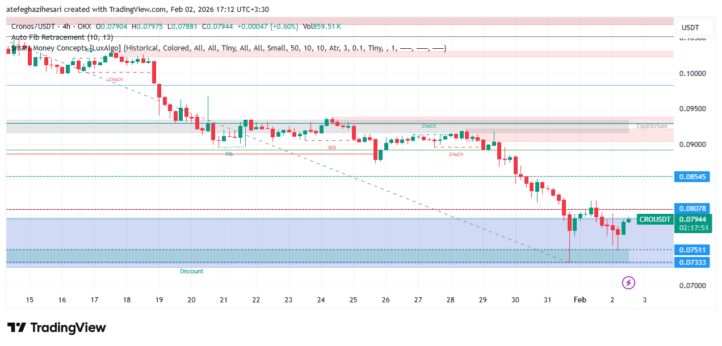This screenshot has width=722, height=346.
Task: Click the 0.10000 price scale value
Action: [x=694, y=74]
